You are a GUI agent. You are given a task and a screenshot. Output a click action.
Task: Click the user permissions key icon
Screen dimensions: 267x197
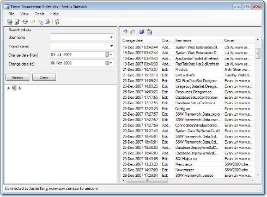pos(57,22)
